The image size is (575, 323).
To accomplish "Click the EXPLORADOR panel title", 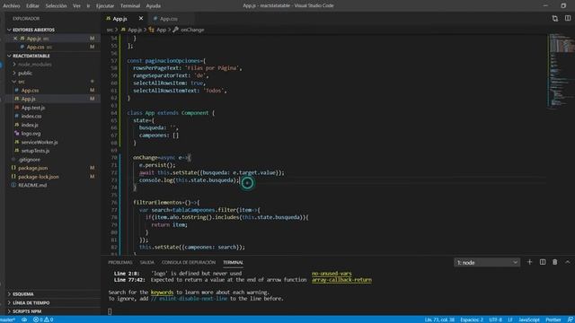I will pyautogui.click(x=26, y=18).
